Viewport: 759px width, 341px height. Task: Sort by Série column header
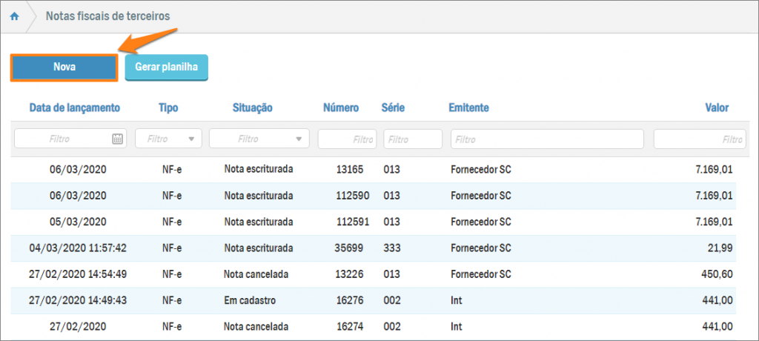point(393,108)
